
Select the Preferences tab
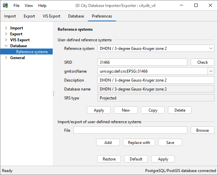click(x=102, y=16)
